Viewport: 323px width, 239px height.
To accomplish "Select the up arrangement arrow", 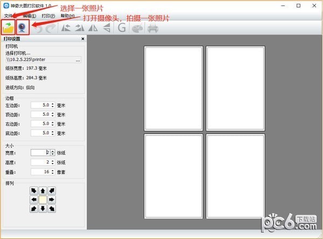I will click(x=43, y=191).
